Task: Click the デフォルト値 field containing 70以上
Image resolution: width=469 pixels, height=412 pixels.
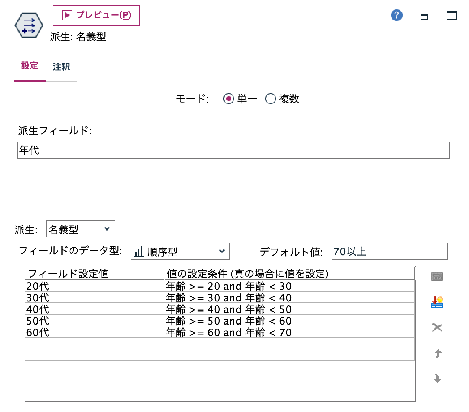Action: tap(389, 251)
